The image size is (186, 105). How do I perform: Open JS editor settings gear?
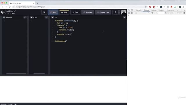pos(52,17)
